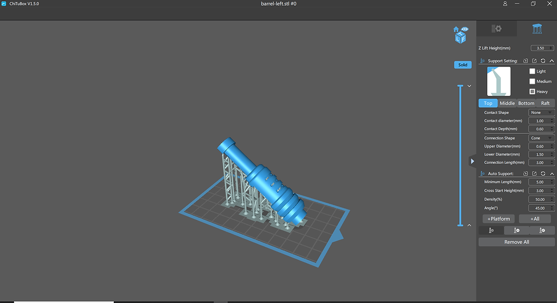Select the Bottom support tab

tap(526, 103)
